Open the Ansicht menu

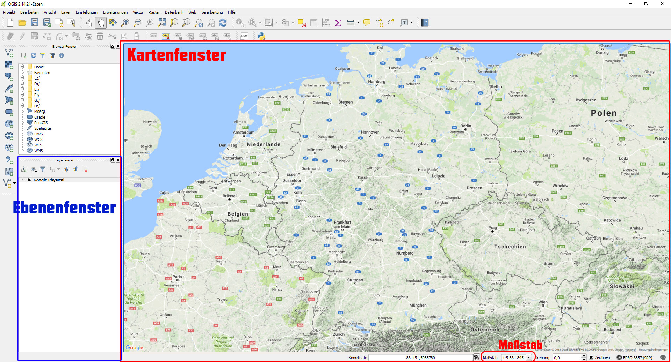coord(50,12)
